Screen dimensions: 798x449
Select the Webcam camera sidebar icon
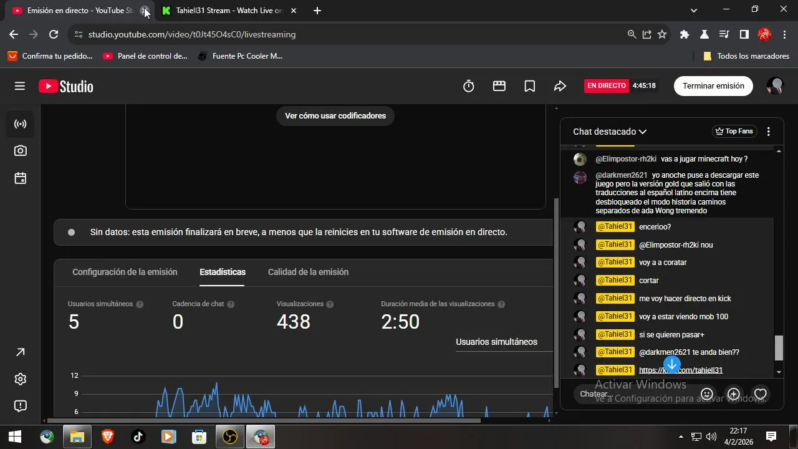(x=21, y=151)
